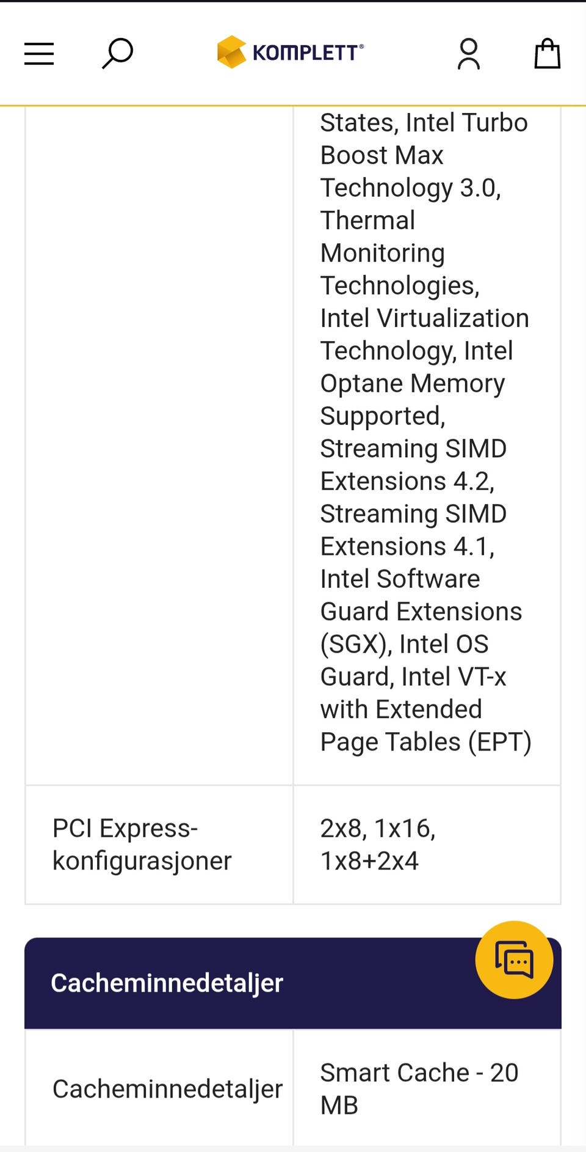Click the Intel Turbo Boost Max text
This screenshot has height=1152, width=586.
click(424, 139)
